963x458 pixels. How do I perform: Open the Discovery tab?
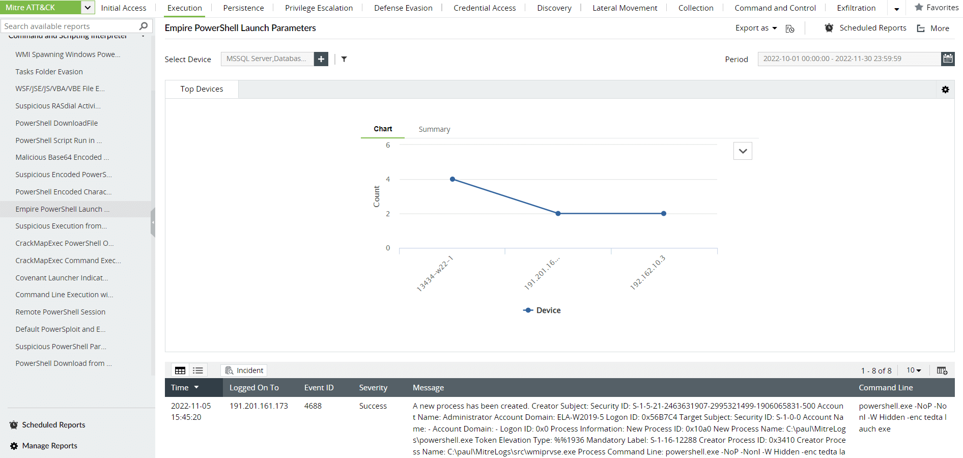tap(554, 8)
